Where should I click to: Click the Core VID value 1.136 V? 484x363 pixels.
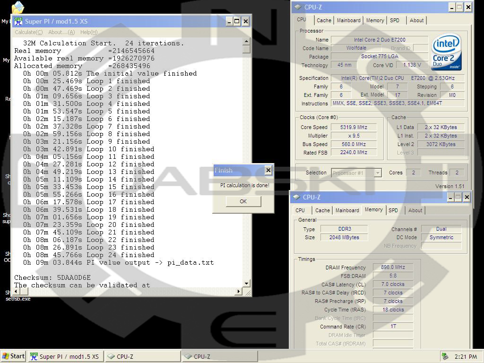point(412,65)
